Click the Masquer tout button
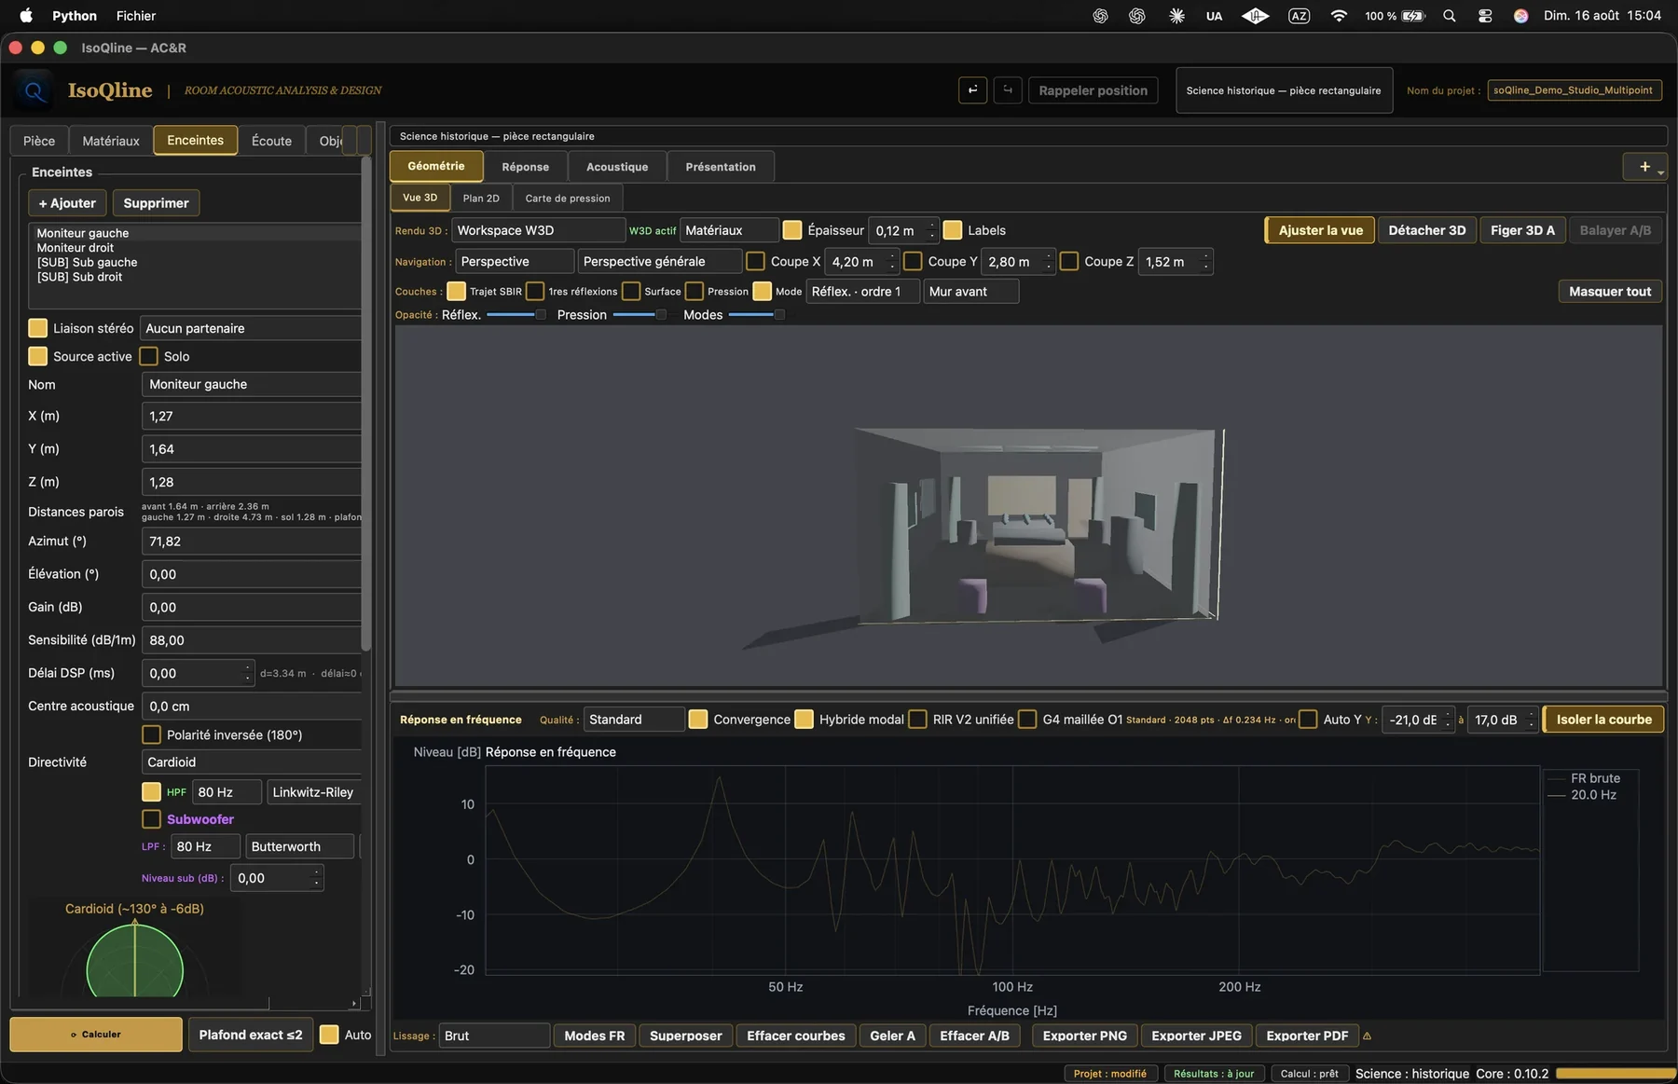Viewport: 1678px width, 1084px height. tap(1610, 292)
